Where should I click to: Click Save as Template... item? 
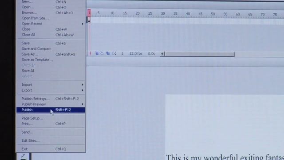pos(50,60)
